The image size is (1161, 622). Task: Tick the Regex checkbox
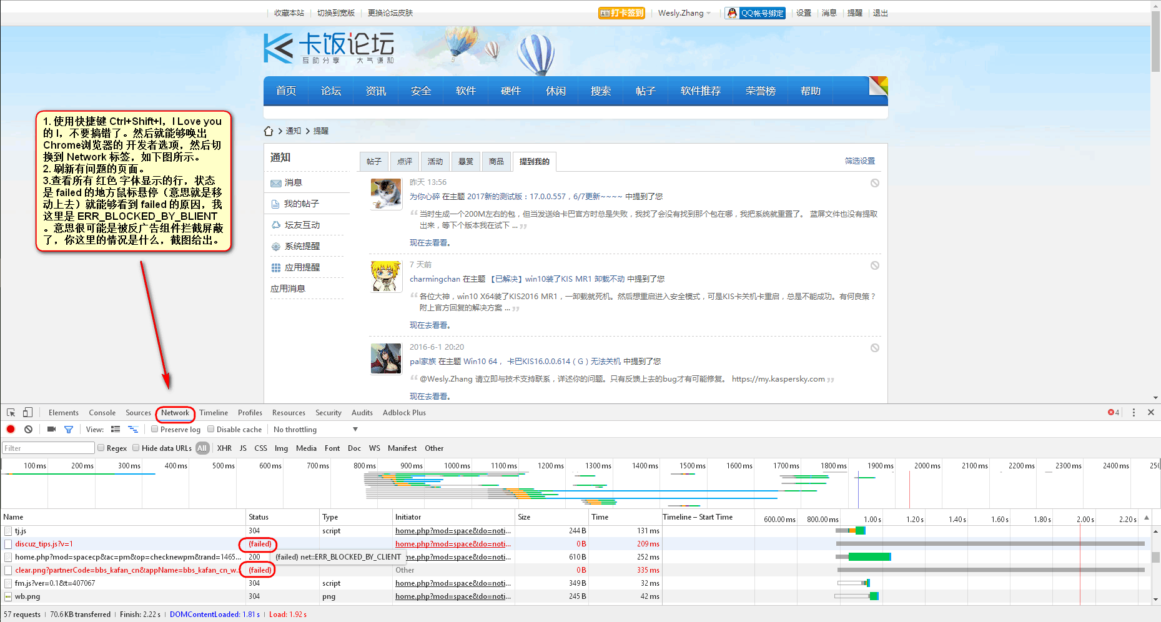[101, 448]
